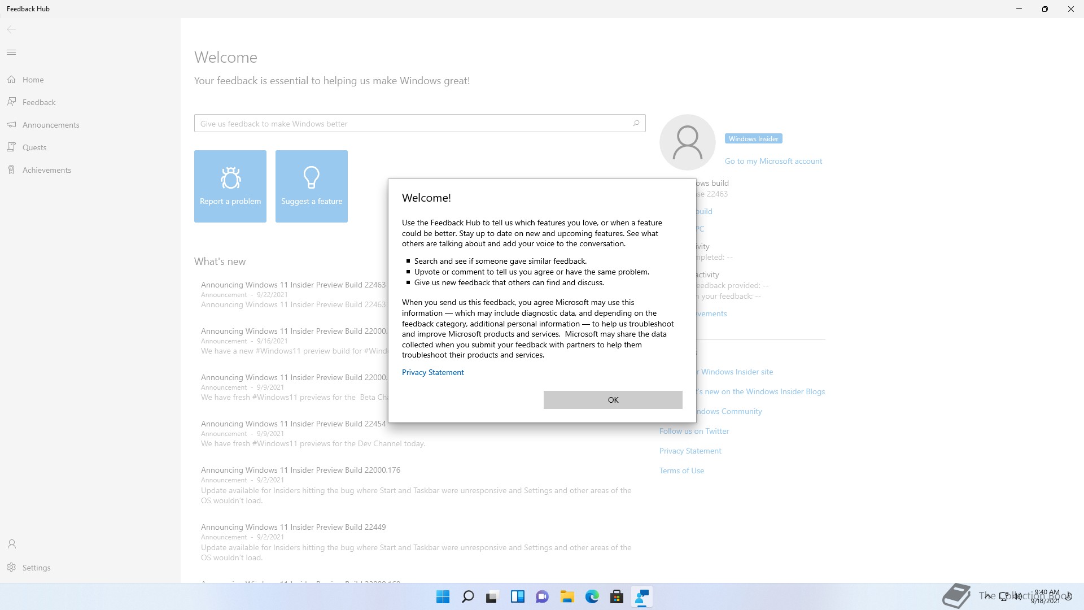Screen dimensions: 1084x610
Task: Click the Quests icon
Action: [x=11, y=147]
